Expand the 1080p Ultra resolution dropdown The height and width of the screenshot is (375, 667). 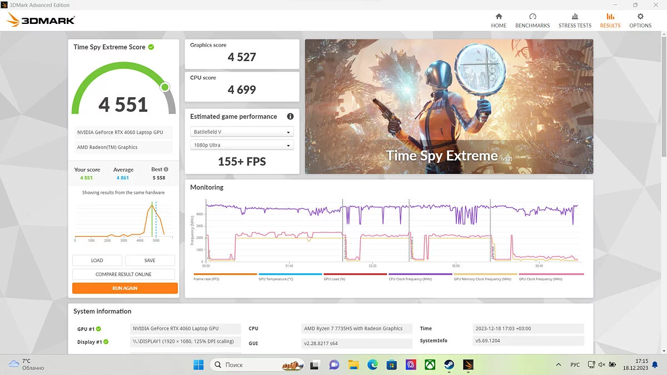coord(242,146)
